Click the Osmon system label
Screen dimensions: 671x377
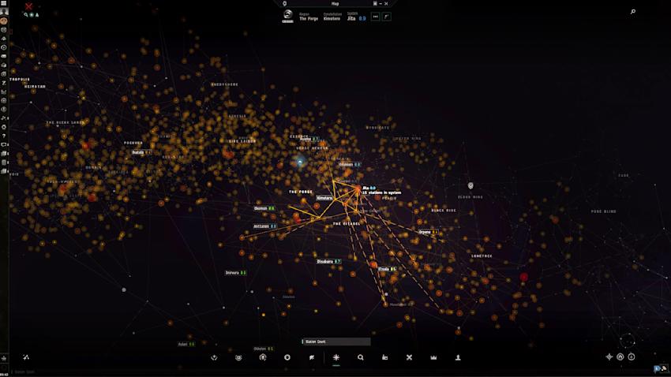(264, 208)
